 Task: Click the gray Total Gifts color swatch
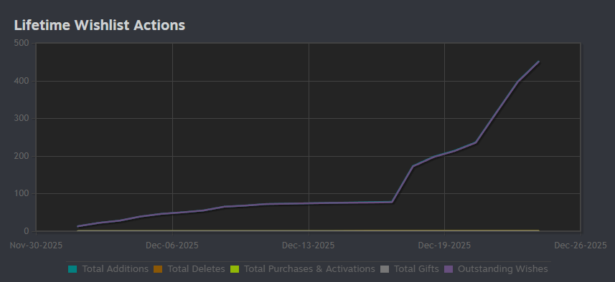pyautogui.click(x=384, y=269)
